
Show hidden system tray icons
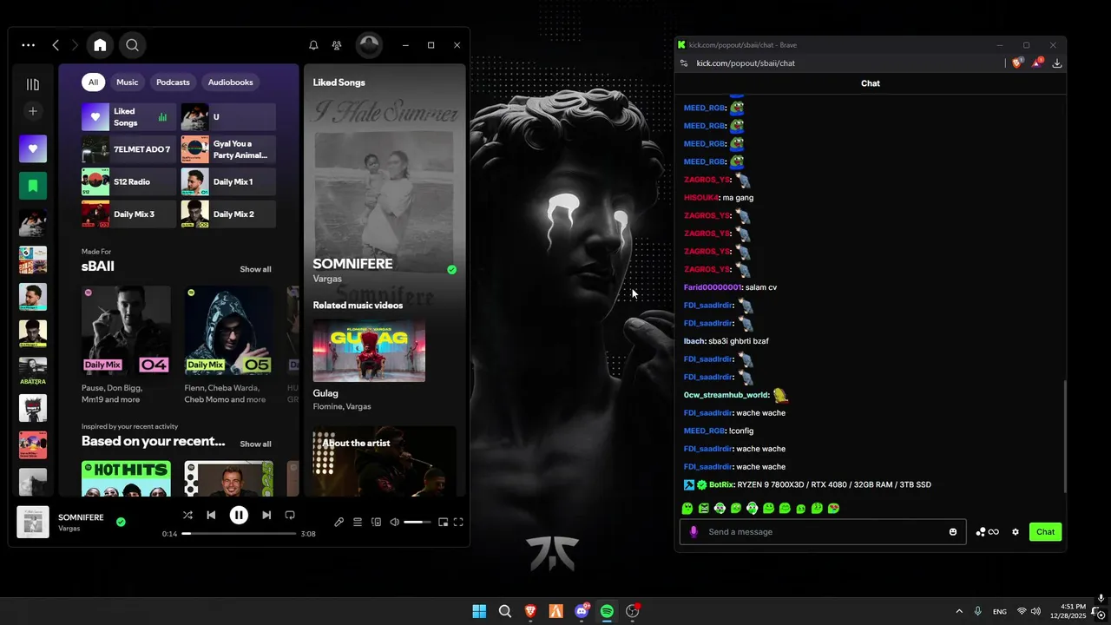959,611
